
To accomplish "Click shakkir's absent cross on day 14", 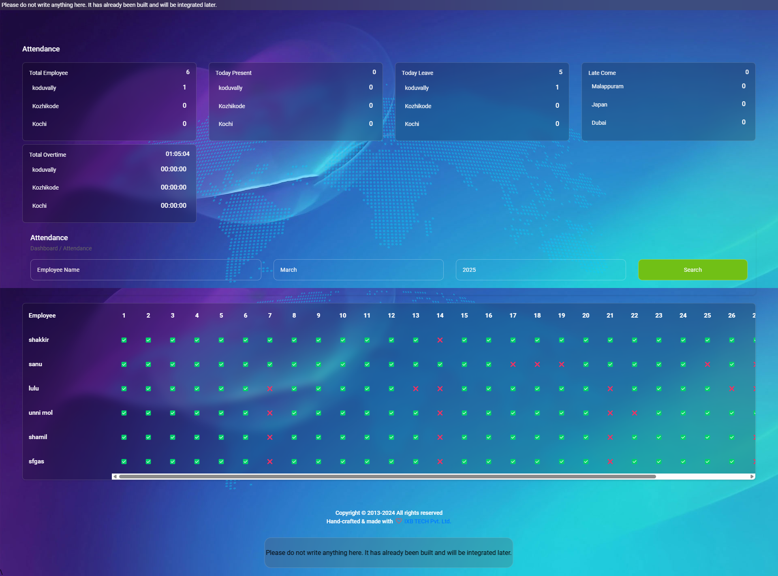I will click(x=440, y=340).
